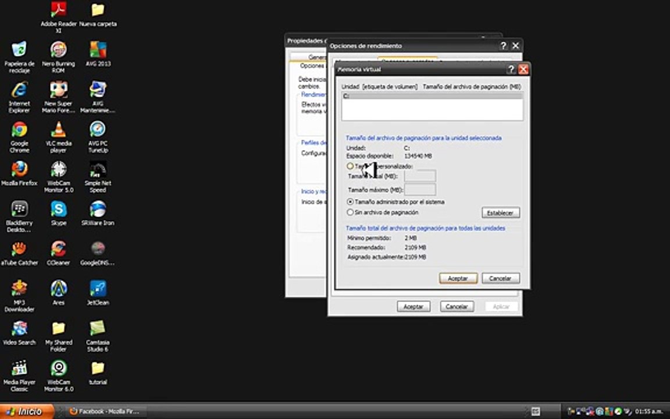Open Papelera de reciclaje icon
The width and height of the screenshot is (670, 419).
coord(19,49)
